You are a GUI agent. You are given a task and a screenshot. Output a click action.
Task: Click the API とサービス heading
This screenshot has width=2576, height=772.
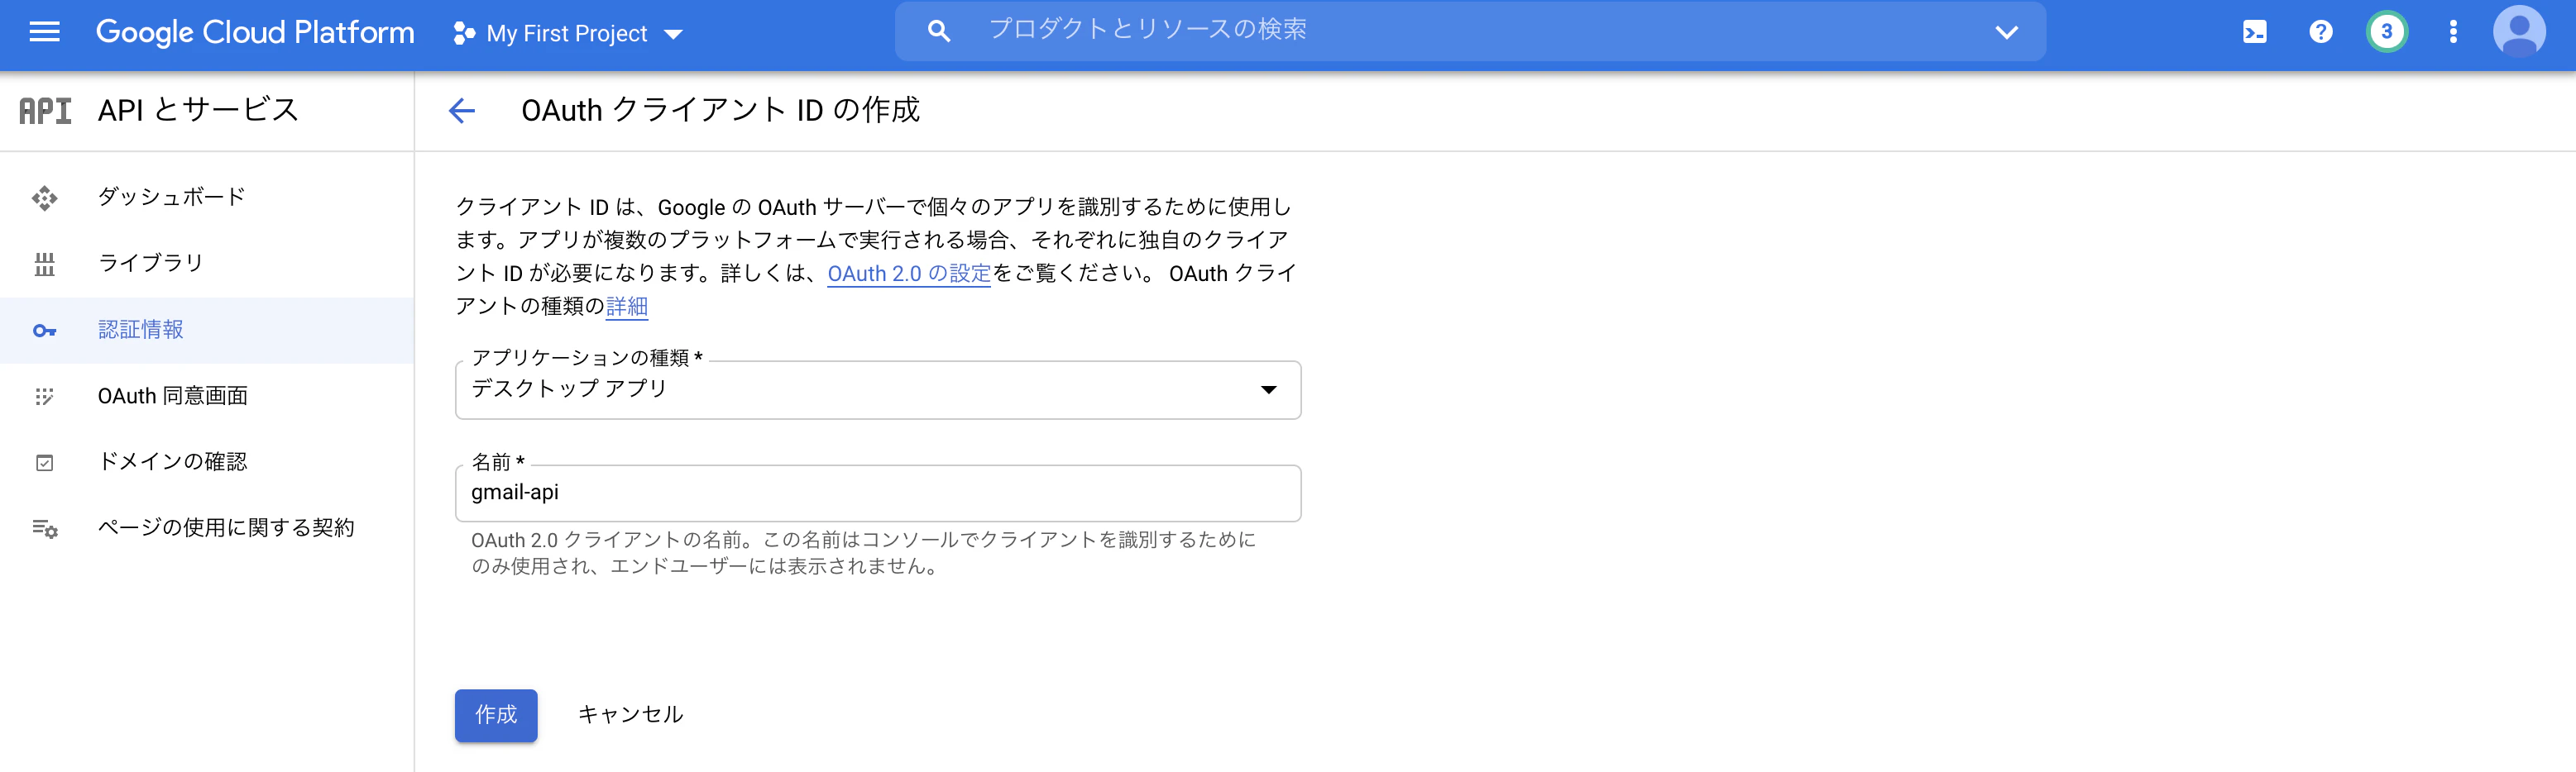click(198, 110)
